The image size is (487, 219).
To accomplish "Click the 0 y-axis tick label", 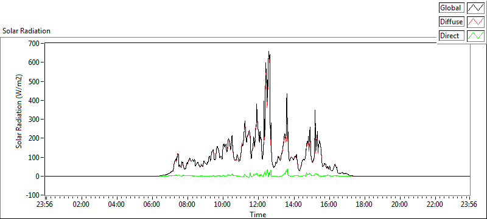I will click(x=38, y=177).
